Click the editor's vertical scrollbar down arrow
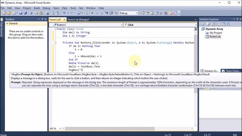The height and width of the screenshot is (136, 242). [x=196, y=125]
